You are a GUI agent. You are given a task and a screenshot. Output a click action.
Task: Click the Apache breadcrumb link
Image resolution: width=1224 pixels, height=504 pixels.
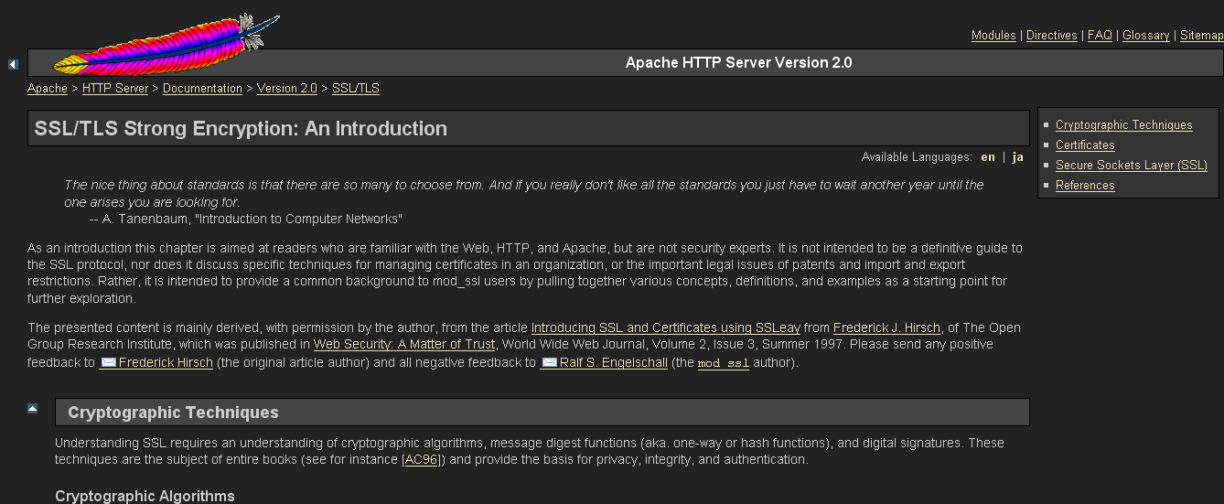click(x=48, y=89)
